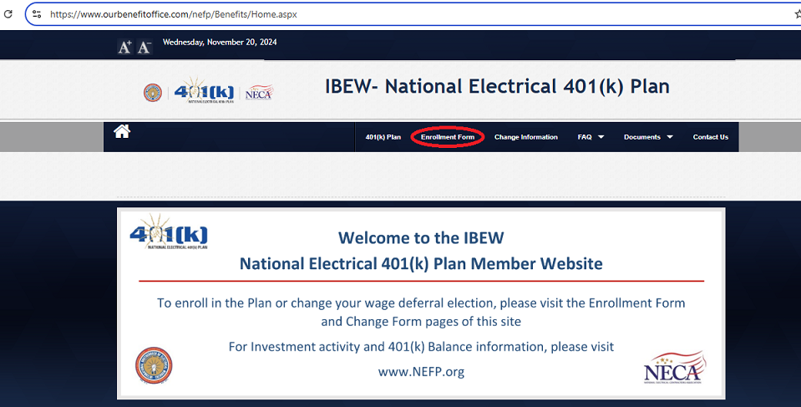Click the NECA logo in the welcome banner

click(x=674, y=368)
